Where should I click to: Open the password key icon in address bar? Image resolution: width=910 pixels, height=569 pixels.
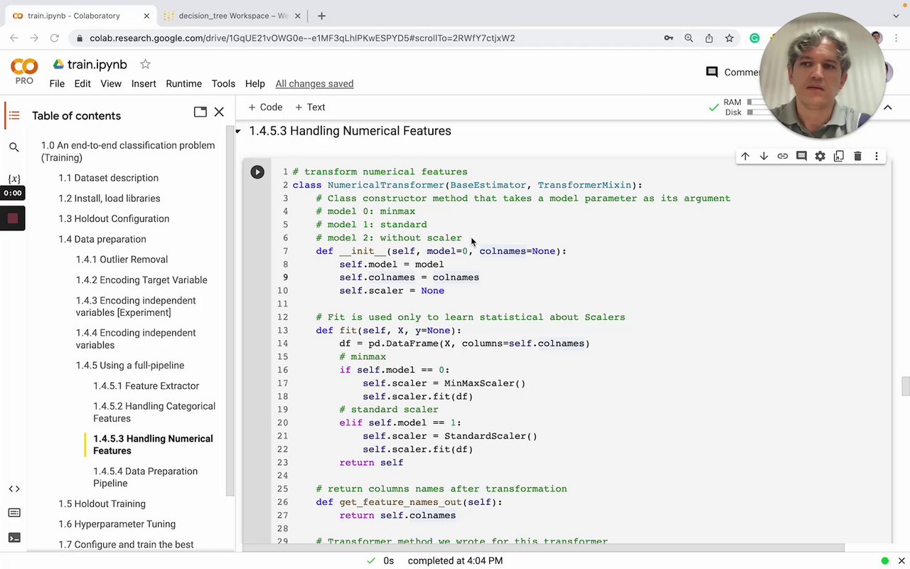pyautogui.click(x=668, y=38)
